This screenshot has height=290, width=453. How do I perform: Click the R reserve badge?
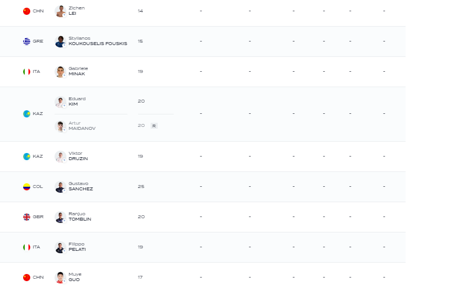[x=154, y=126]
